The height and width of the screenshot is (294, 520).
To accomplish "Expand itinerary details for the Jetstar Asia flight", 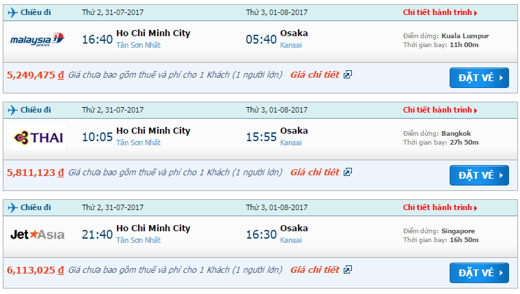I will click(x=440, y=207).
